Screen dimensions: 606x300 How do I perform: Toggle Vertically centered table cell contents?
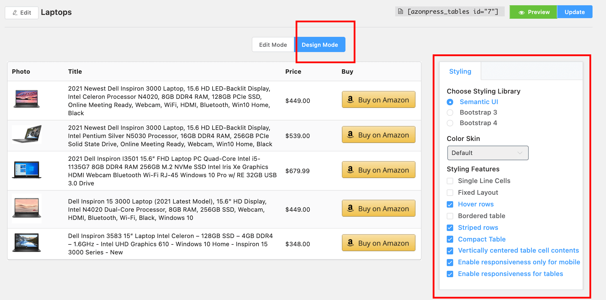[x=450, y=251]
